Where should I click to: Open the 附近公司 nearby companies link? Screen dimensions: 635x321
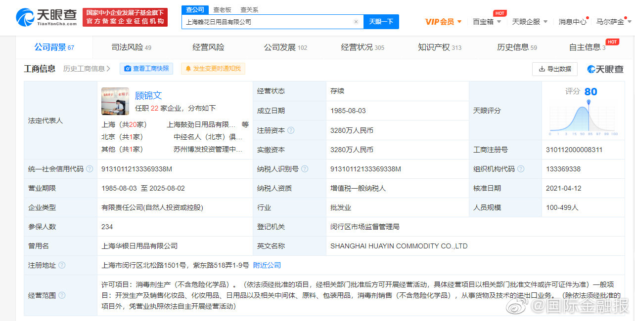tap(267, 265)
